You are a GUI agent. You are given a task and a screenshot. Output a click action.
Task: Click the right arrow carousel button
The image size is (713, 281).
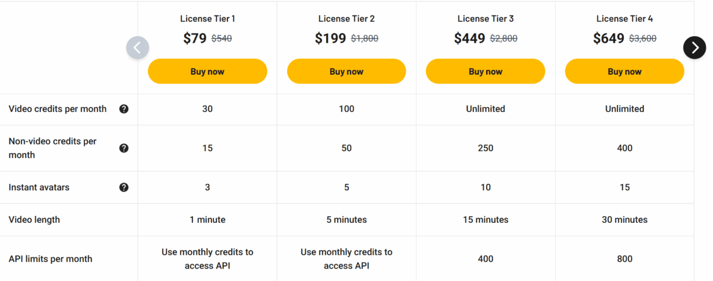pyautogui.click(x=695, y=48)
